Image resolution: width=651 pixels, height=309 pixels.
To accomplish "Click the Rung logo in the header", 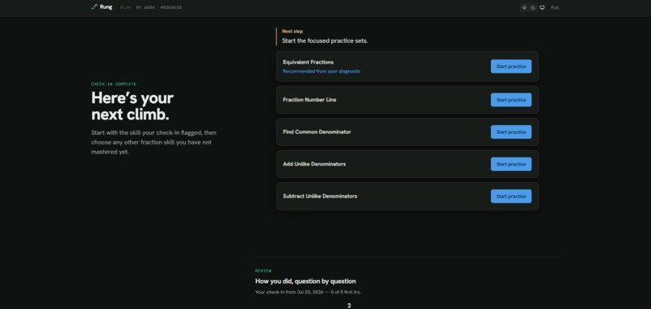I will (102, 7).
